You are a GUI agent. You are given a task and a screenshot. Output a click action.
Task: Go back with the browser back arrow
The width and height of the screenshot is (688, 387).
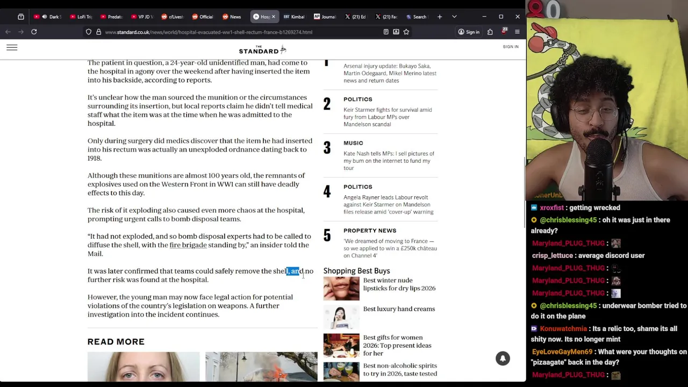tap(8, 32)
